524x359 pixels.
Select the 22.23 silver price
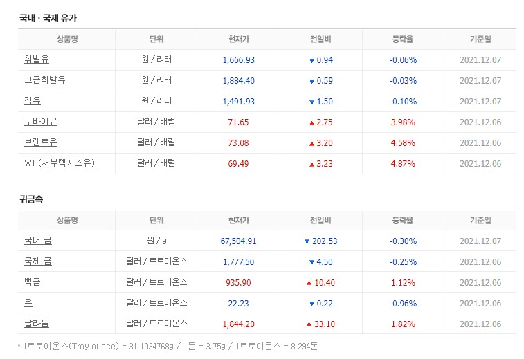click(x=238, y=303)
